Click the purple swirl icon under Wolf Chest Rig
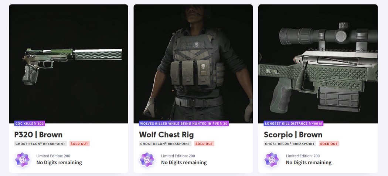This screenshot has width=388, height=176. point(147,160)
